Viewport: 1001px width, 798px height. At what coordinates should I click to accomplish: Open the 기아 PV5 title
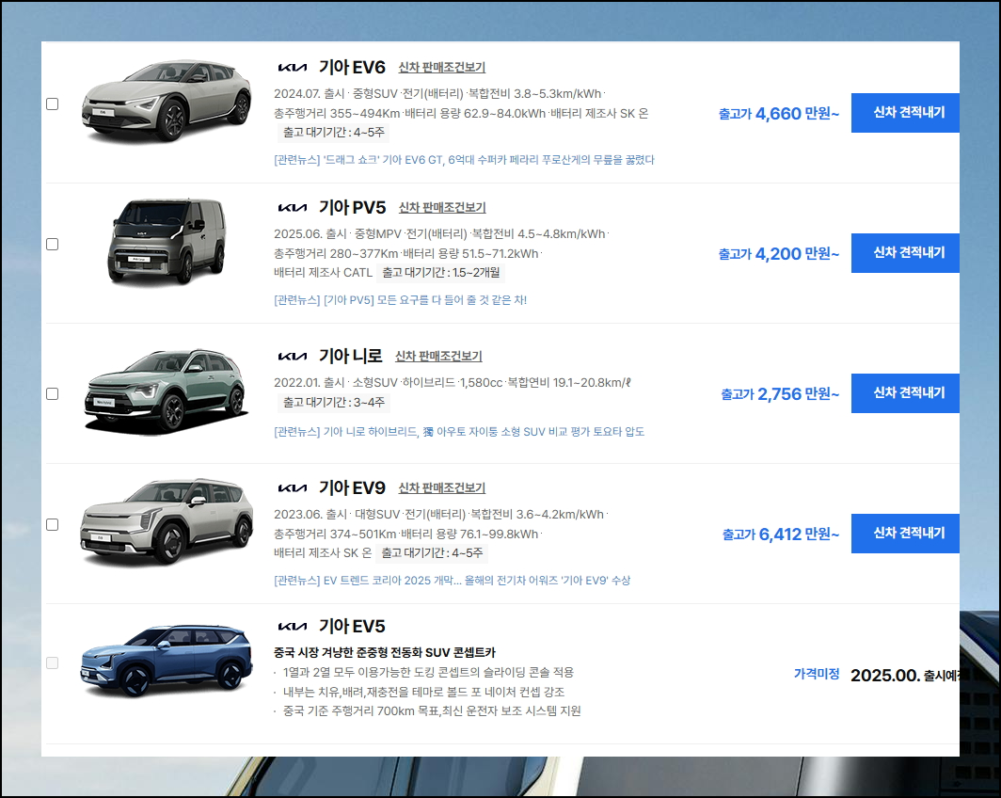[353, 207]
